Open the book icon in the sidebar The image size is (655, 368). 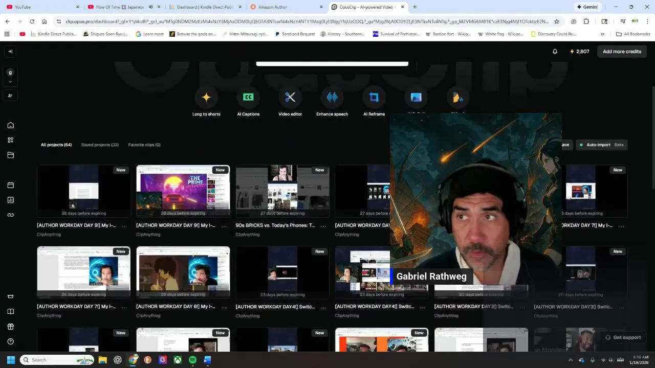(x=10, y=312)
